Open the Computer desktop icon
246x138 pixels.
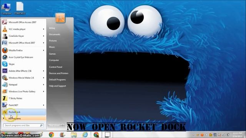coord(6,8)
